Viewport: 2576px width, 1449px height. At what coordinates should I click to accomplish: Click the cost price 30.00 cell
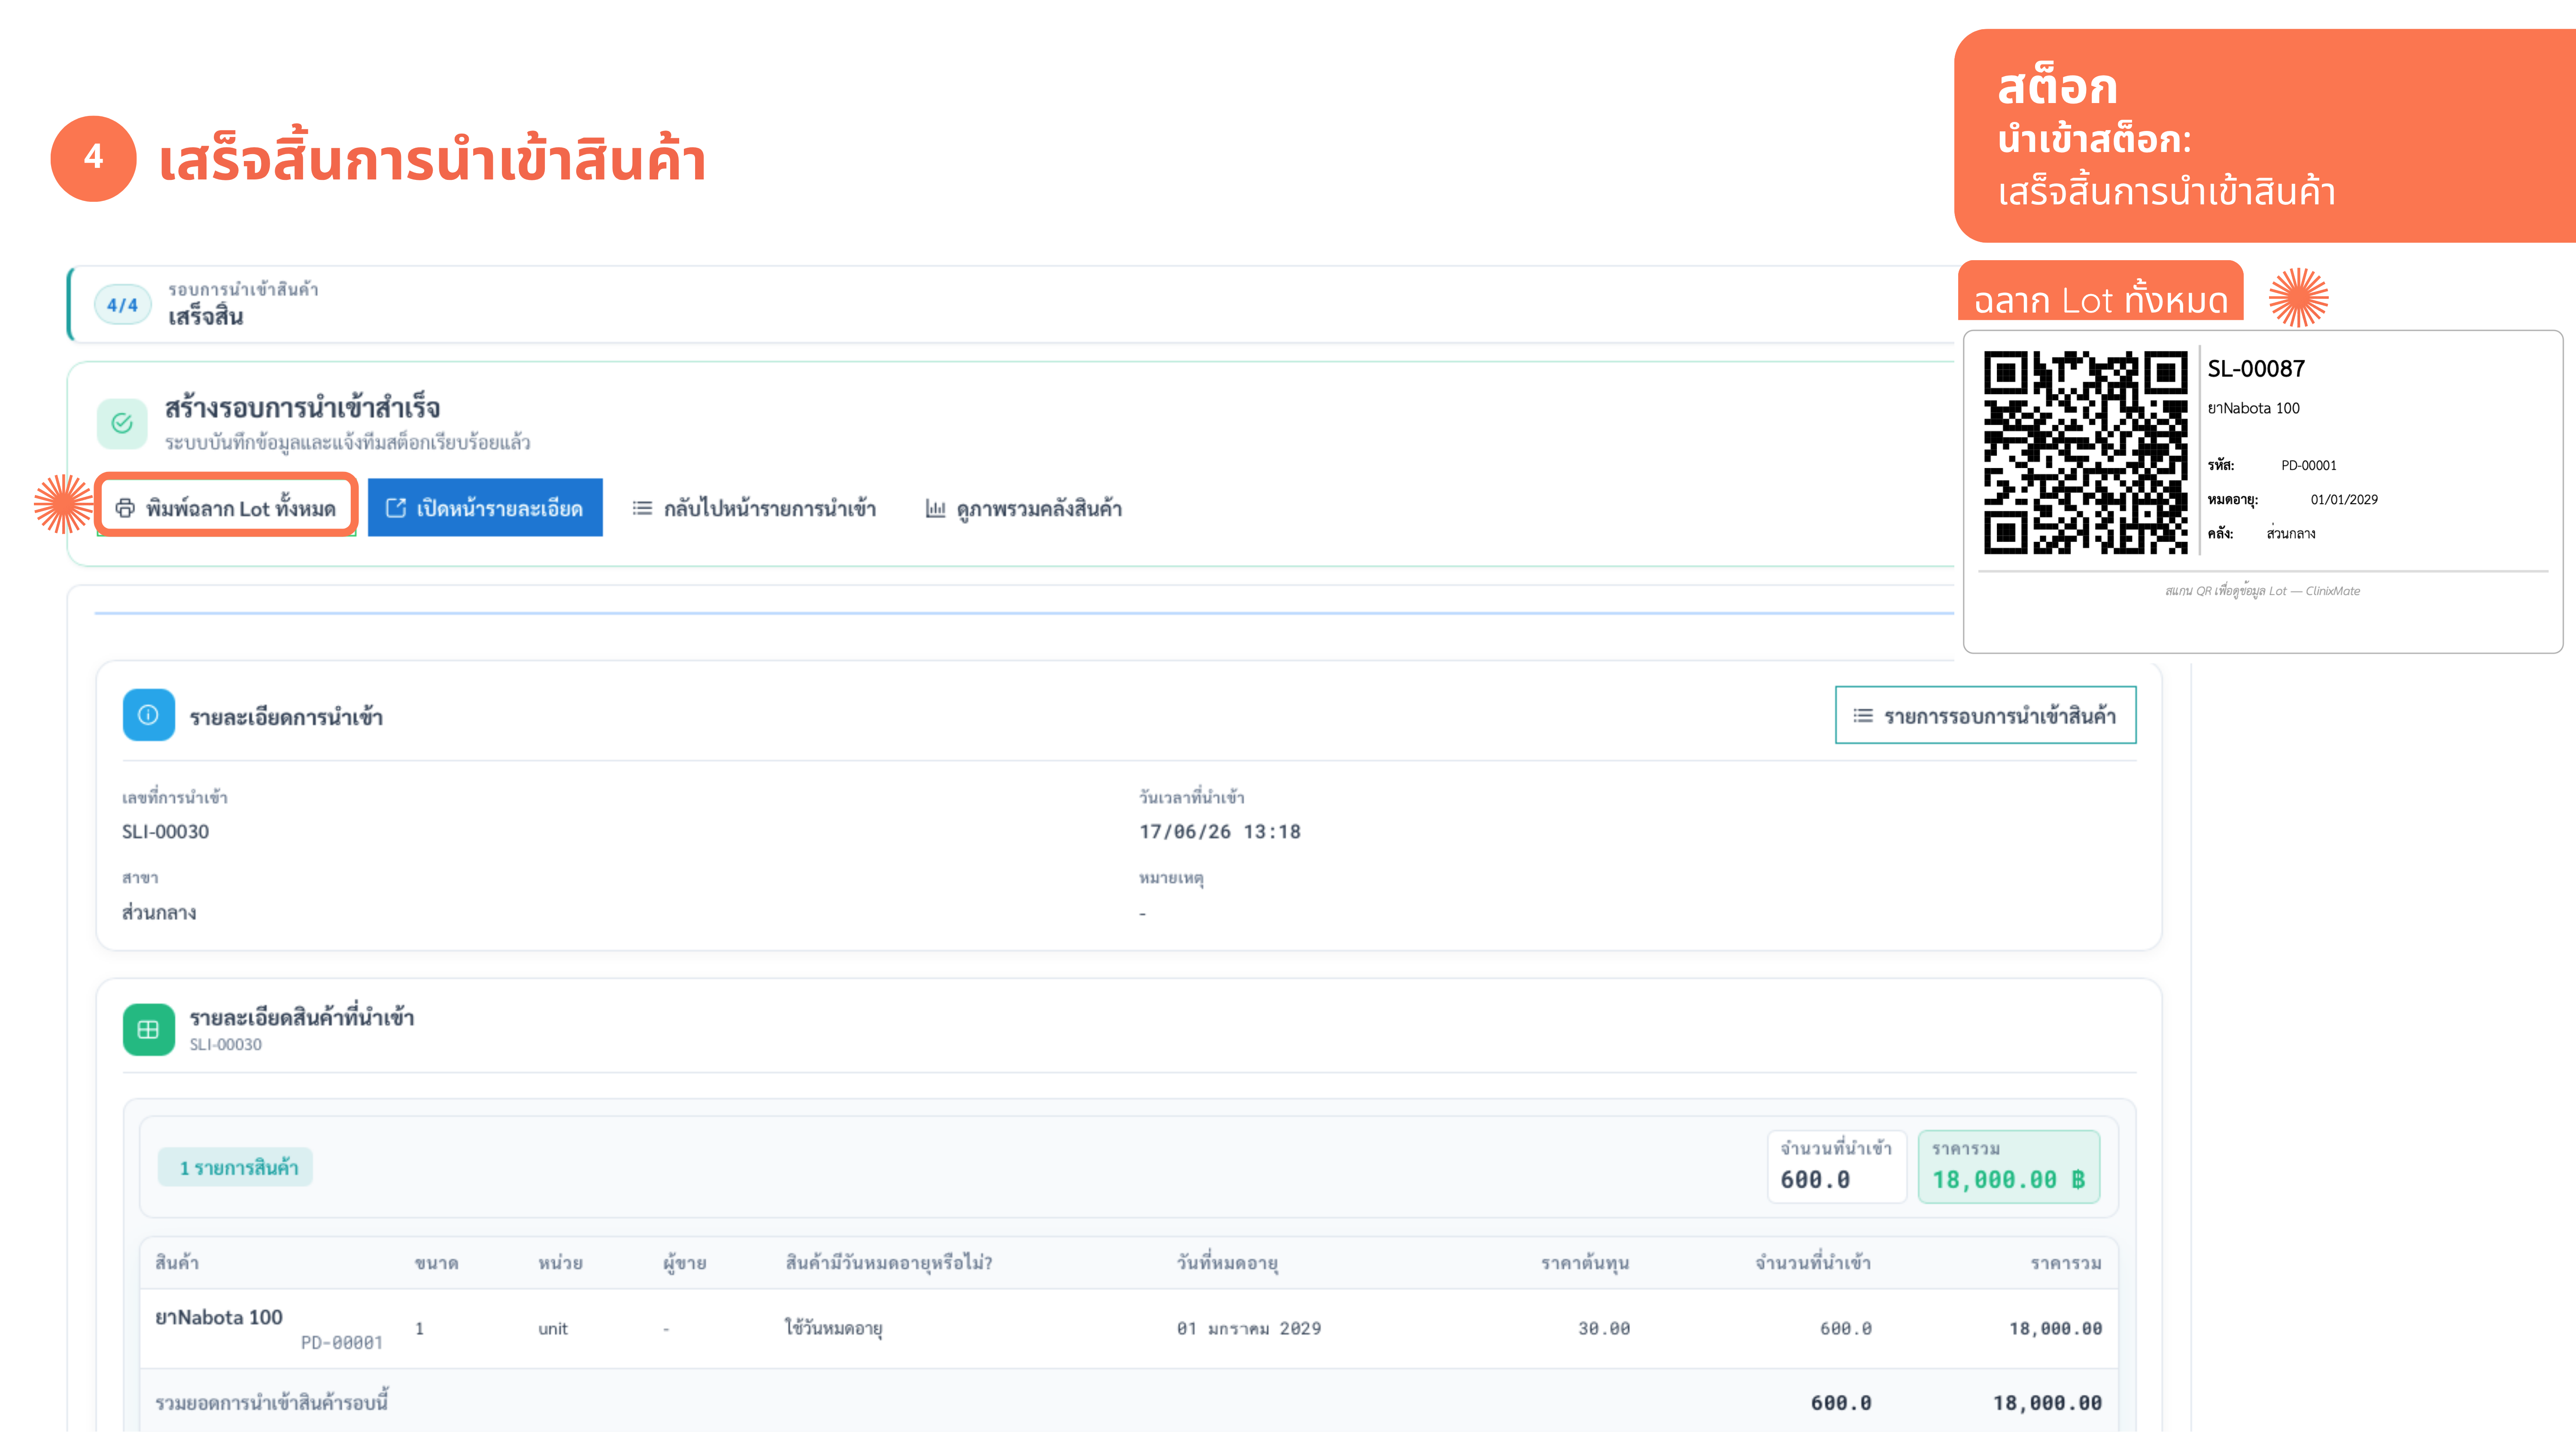pos(1604,1329)
